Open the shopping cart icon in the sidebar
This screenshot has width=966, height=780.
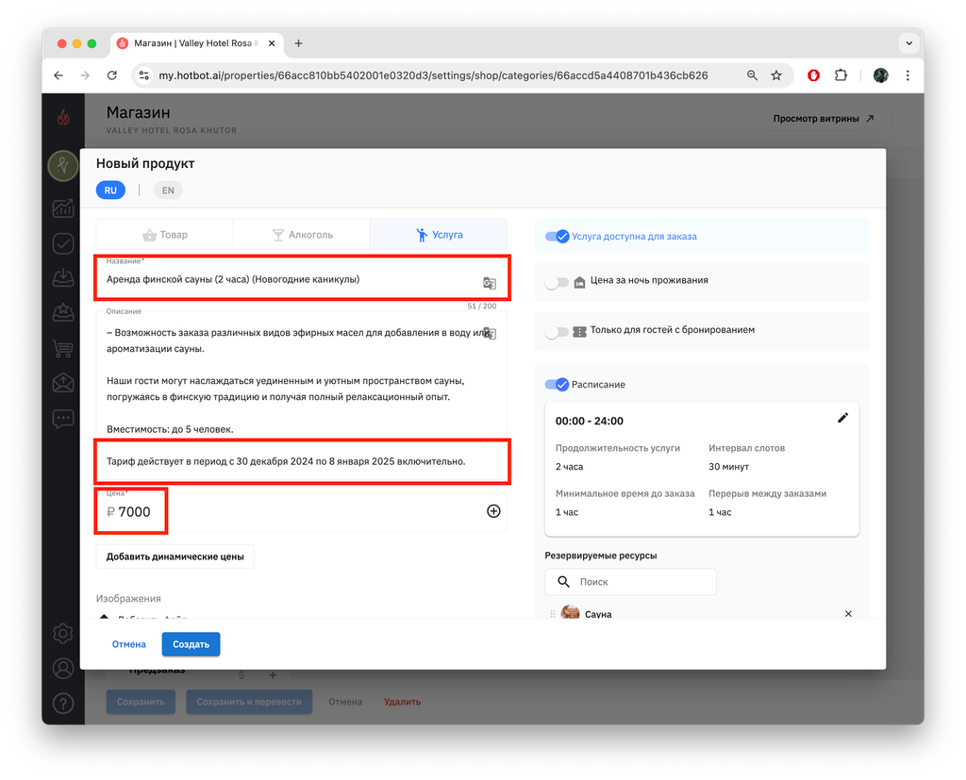pos(63,348)
